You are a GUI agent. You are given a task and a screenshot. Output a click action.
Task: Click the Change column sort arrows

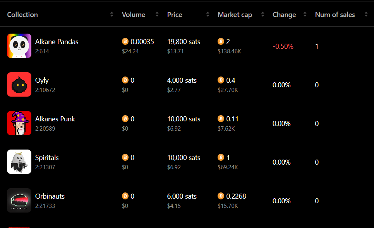(x=305, y=15)
